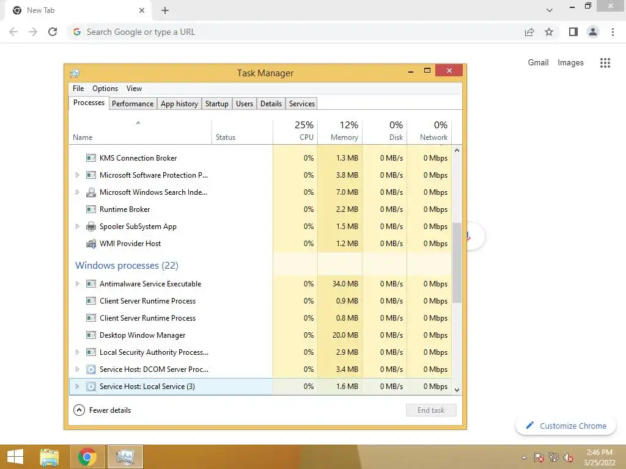Sort by the Memory column header

point(340,131)
